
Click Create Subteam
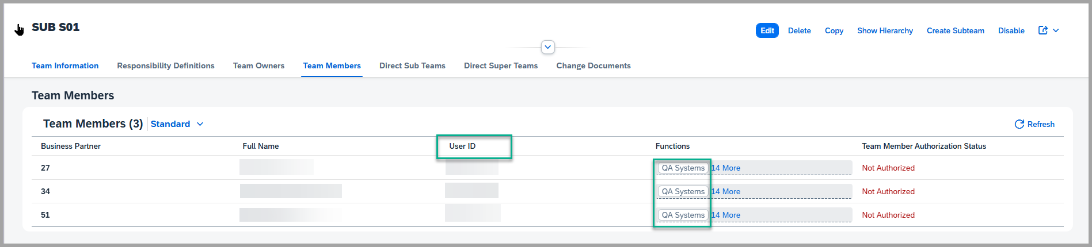pyautogui.click(x=955, y=30)
